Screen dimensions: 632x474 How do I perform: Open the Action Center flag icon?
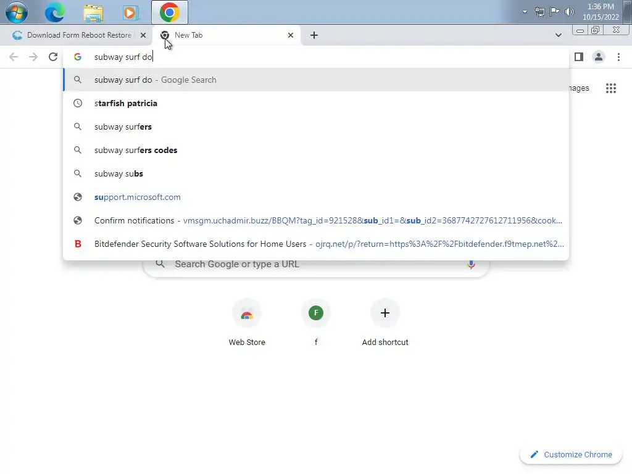pyautogui.click(x=555, y=11)
